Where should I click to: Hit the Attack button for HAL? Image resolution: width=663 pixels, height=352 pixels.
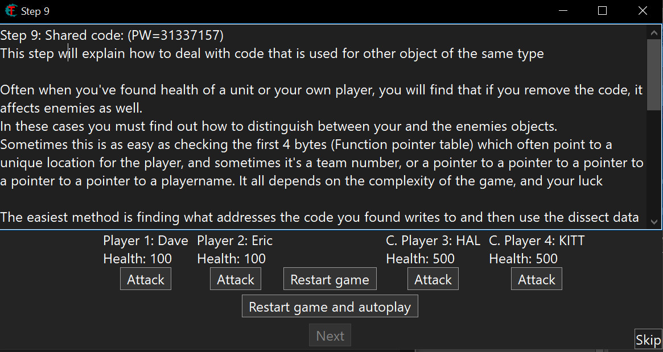(x=433, y=279)
